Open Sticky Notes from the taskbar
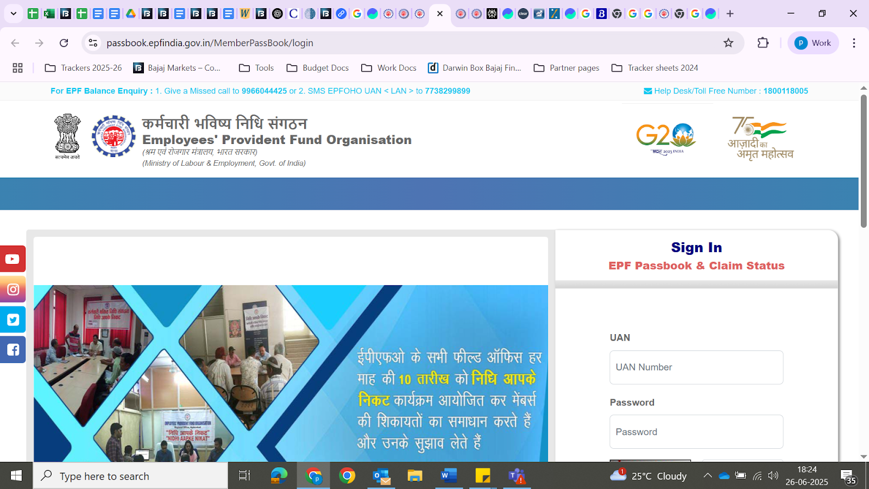 click(482, 476)
